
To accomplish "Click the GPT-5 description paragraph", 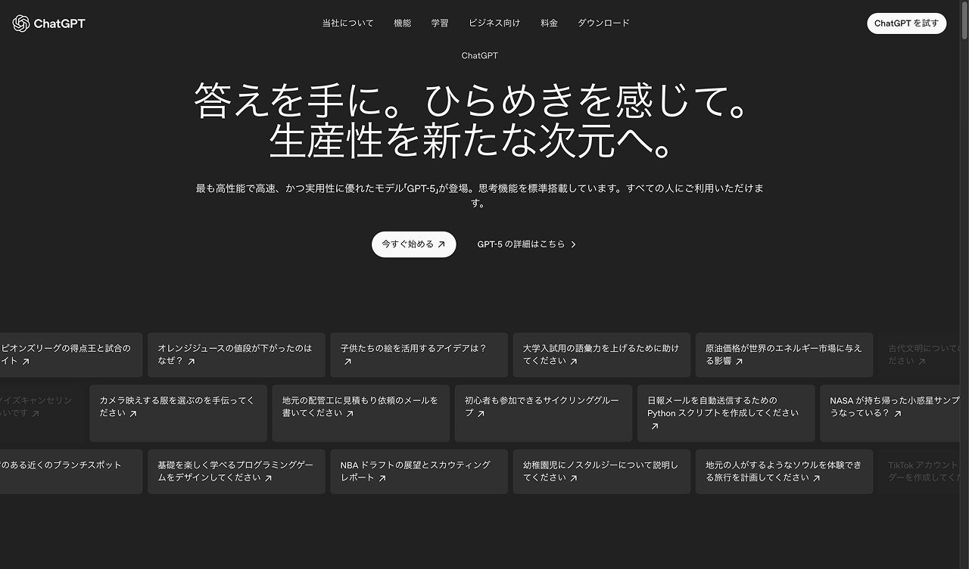I will [x=480, y=196].
